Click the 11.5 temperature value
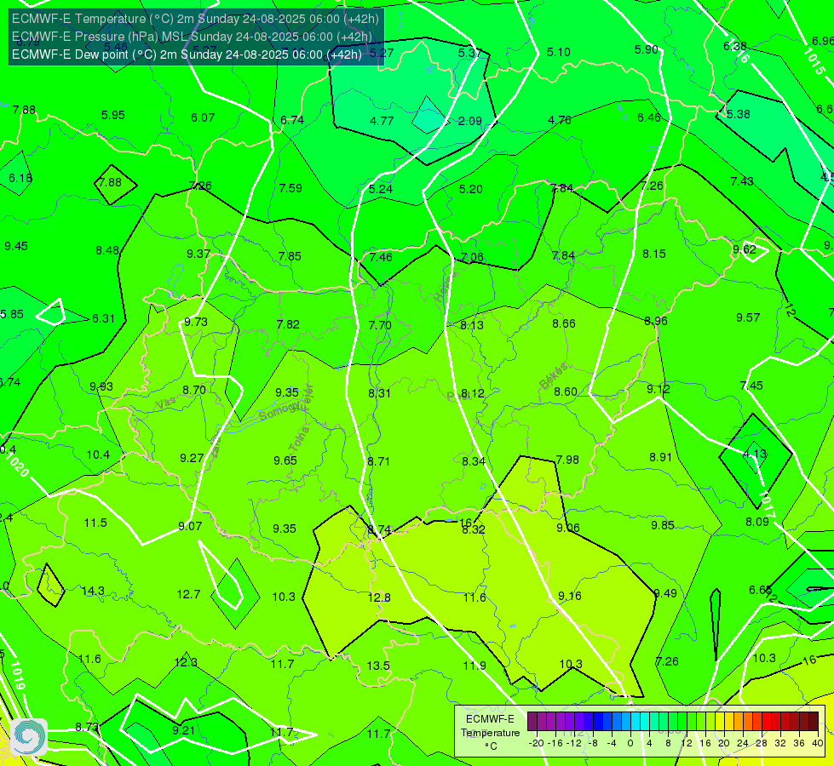This screenshot has height=766, width=834. click(95, 523)
